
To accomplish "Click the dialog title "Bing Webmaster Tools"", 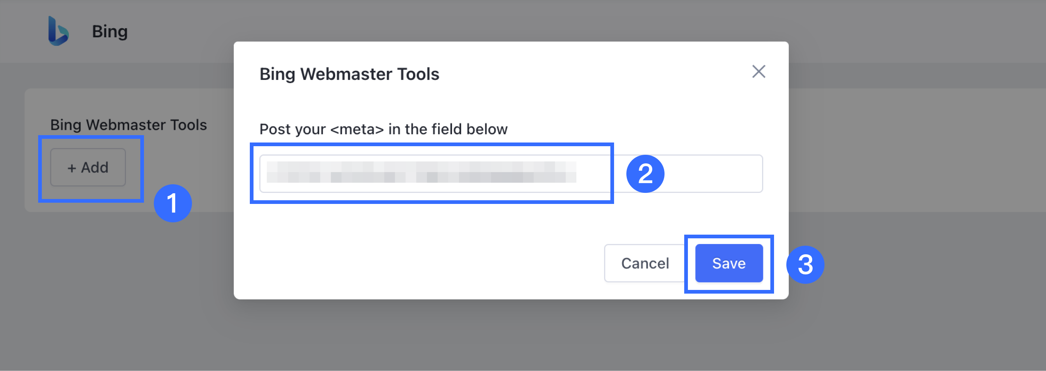I will click(349, 74).
